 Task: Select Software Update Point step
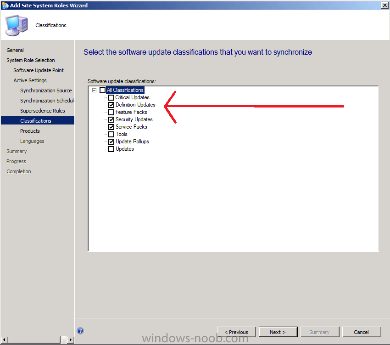coord(39,70)
